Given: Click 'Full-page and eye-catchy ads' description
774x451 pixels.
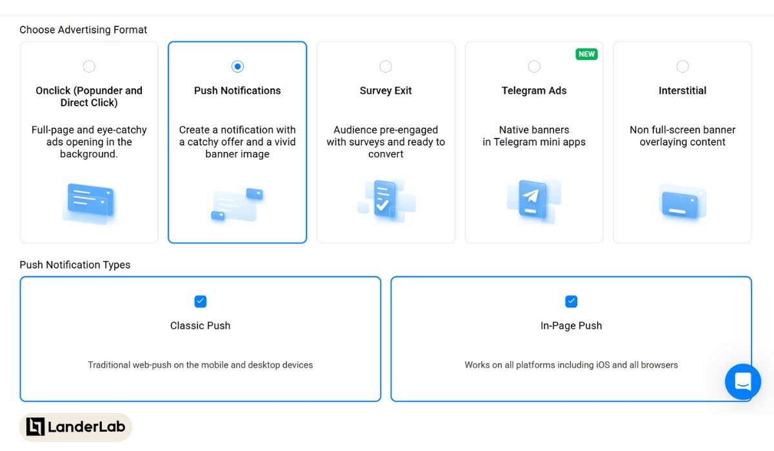Looking at the screenshot, I should pos(89,142).
